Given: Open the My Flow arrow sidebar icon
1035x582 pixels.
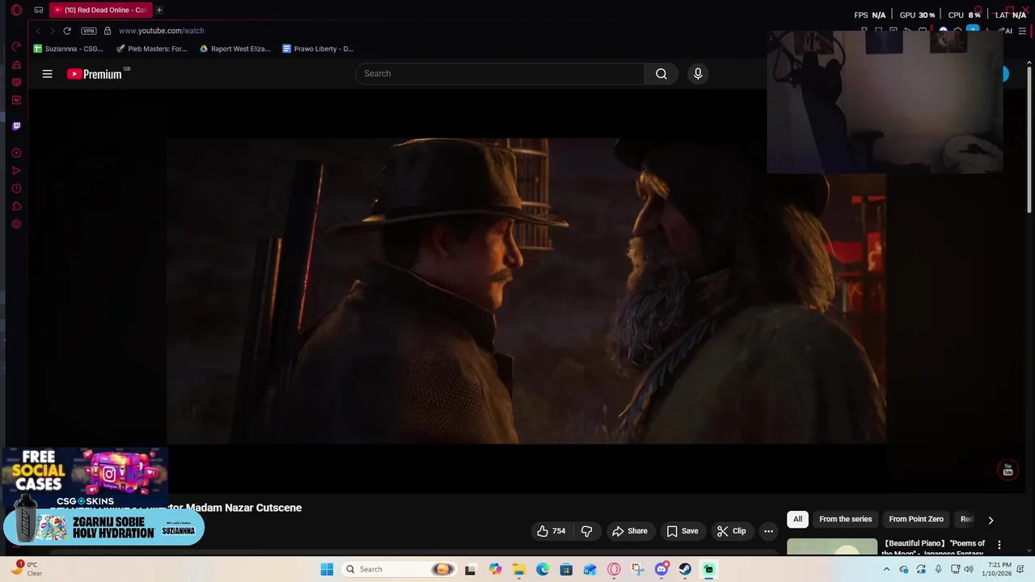Looking at the screenshot, I should 16,171.
